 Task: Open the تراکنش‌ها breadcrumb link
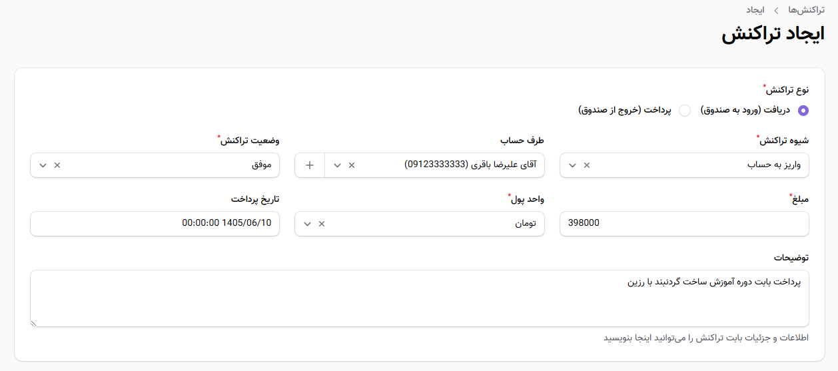[806, 10]
